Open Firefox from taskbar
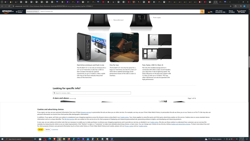The image size is (250, 141). [69, 139]
